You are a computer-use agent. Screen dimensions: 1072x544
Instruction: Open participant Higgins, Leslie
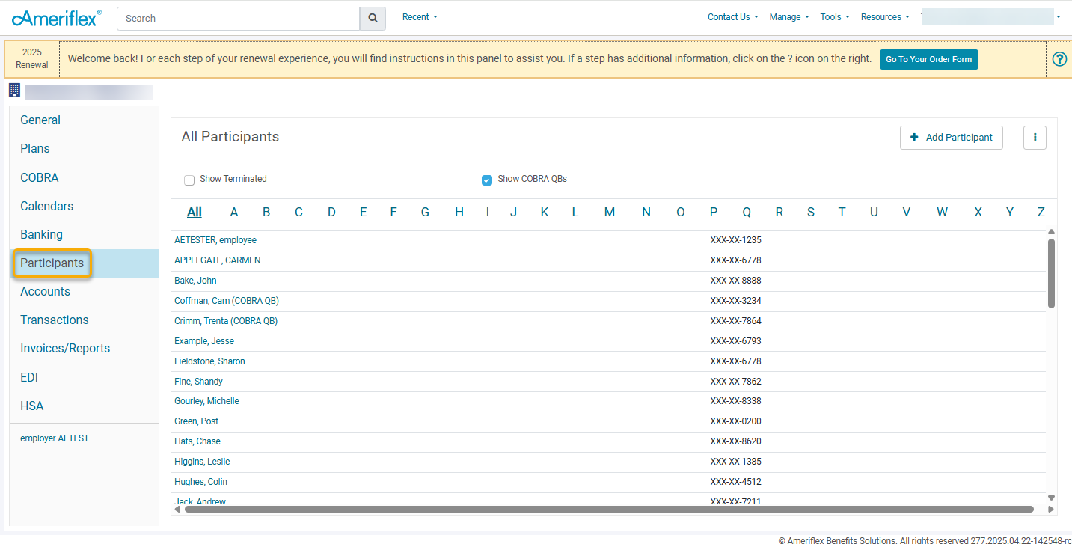(x=202, y=462)
